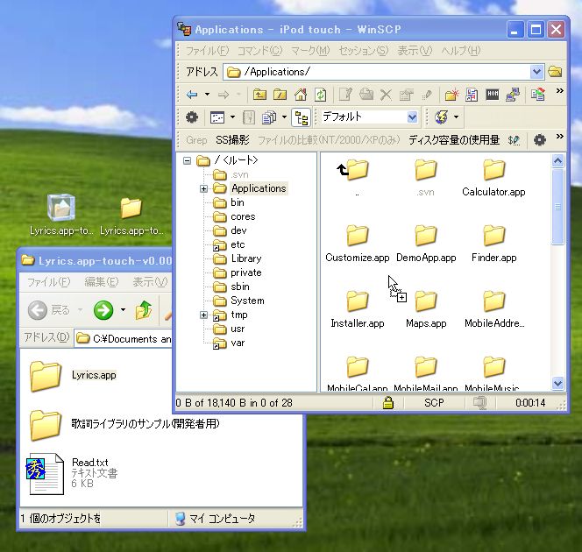The image size is (582, 552).
Task: Click the delete X icon in WinSCP toolbar
Action: coord(386,95)
